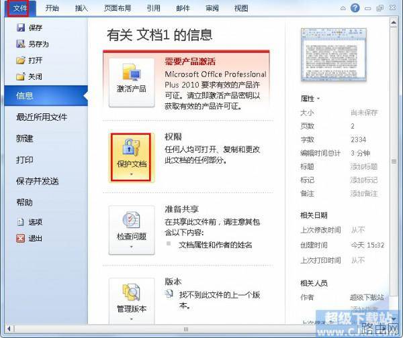Screen dimensions: 403x338
Task: Minimize the ribbon with the caret icon
Action: (x=343, y=8)
